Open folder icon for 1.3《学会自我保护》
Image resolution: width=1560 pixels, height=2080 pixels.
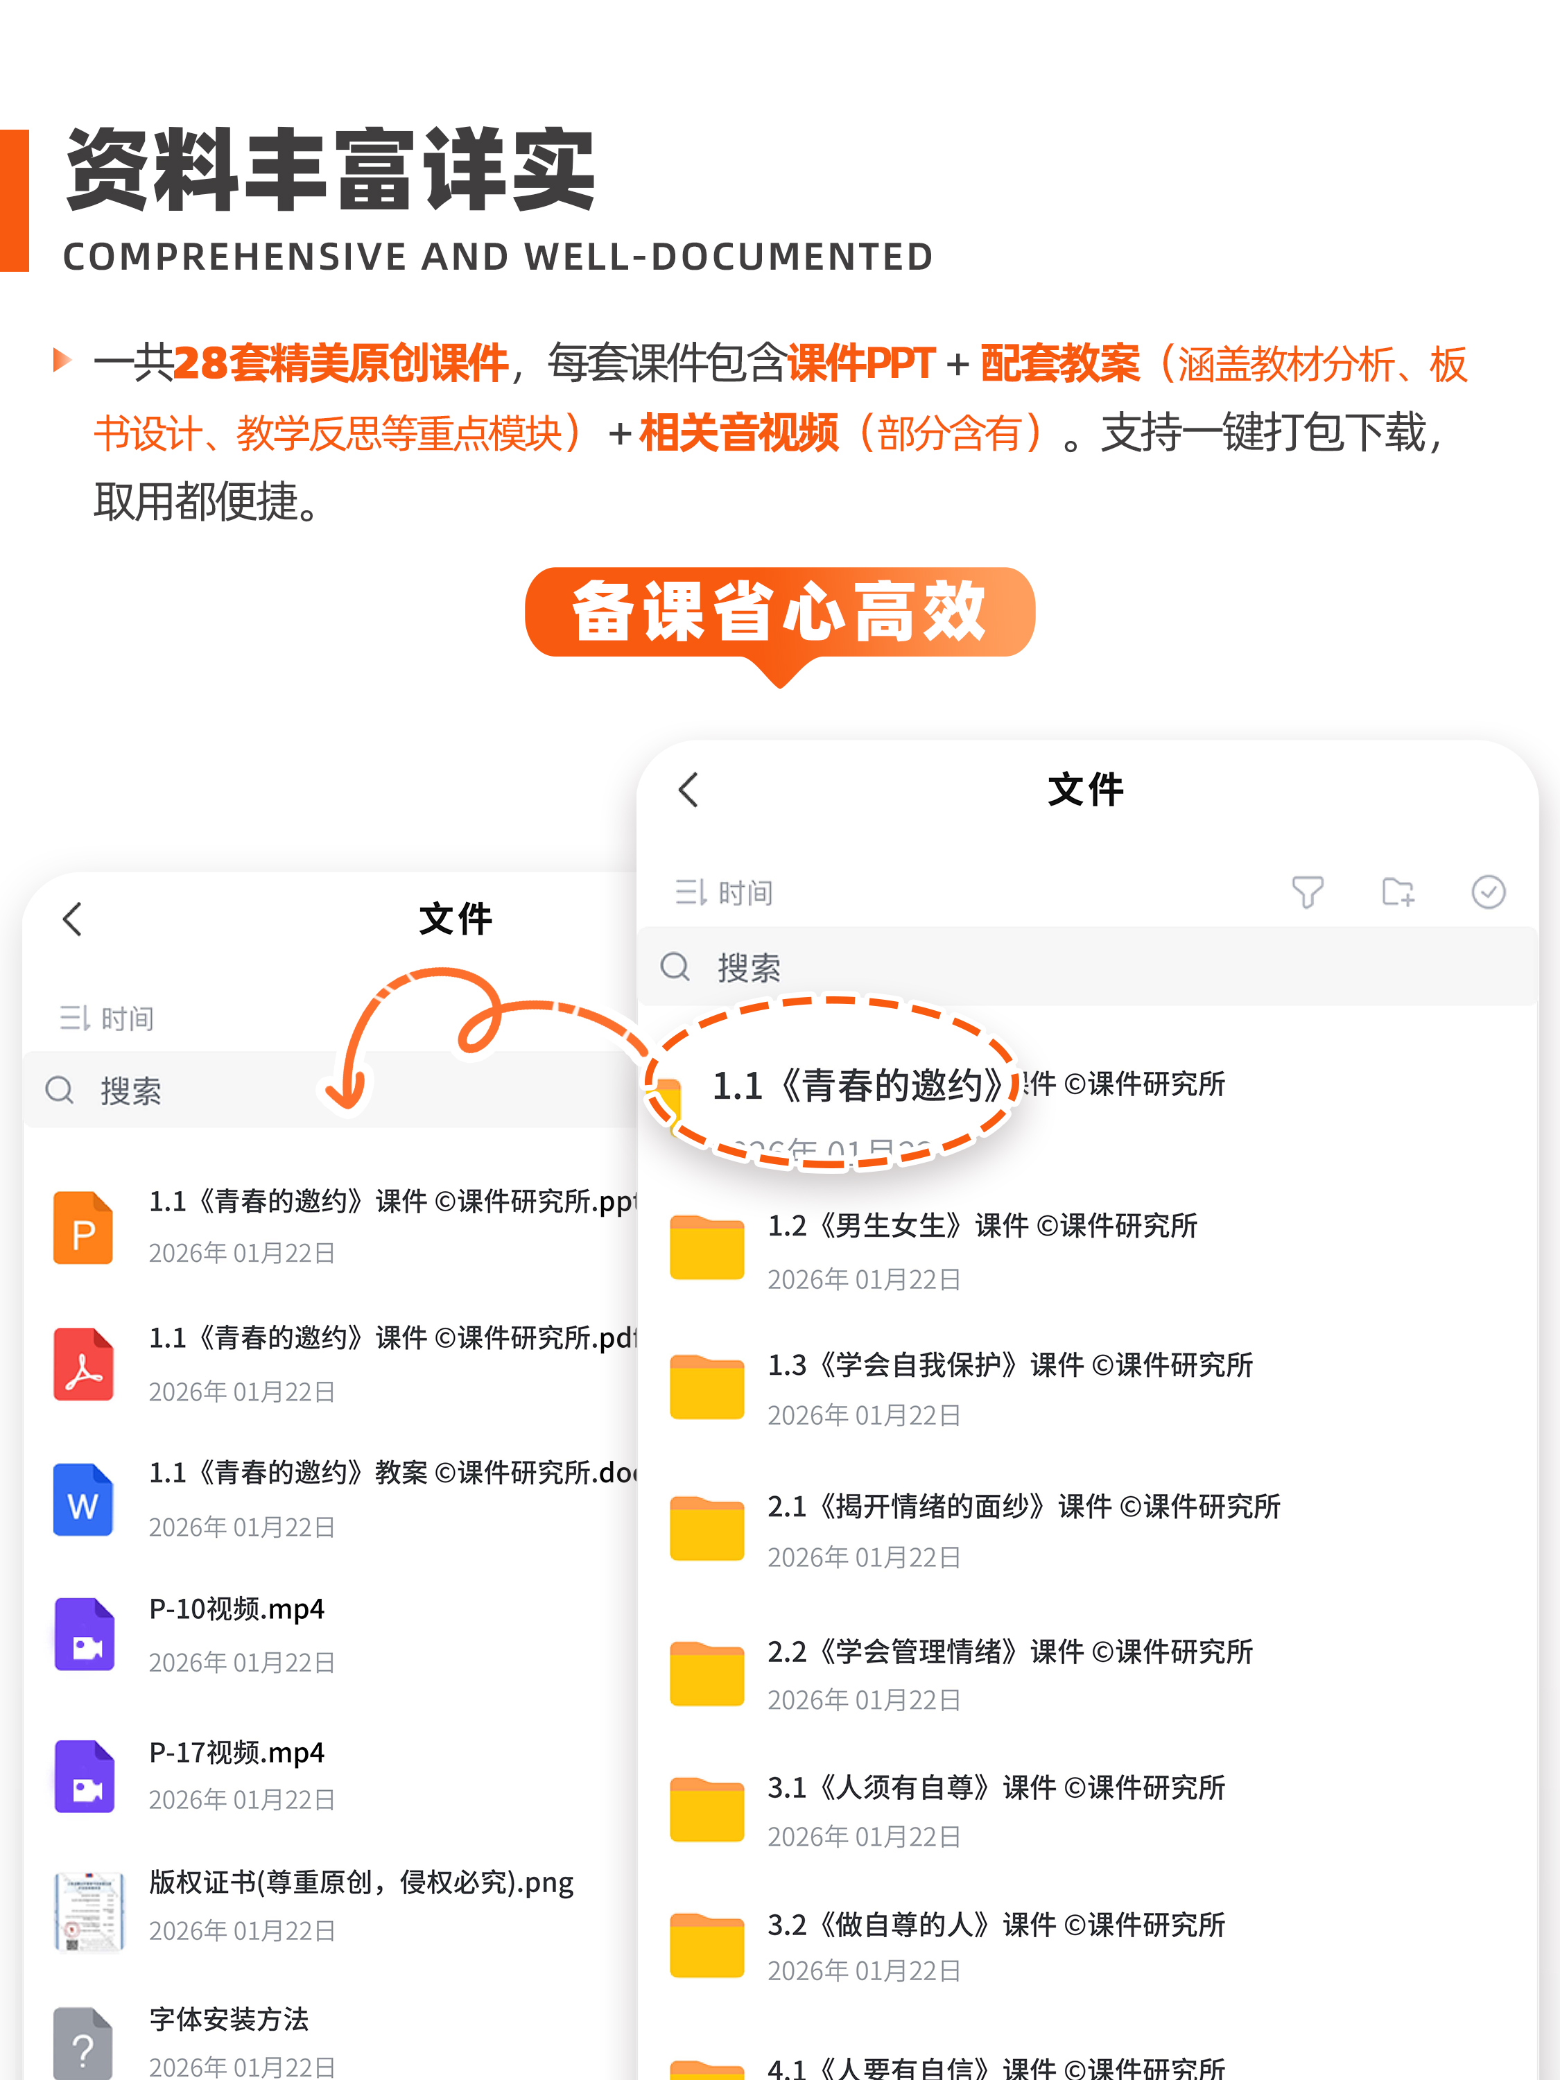click(x=707, y=1386)
